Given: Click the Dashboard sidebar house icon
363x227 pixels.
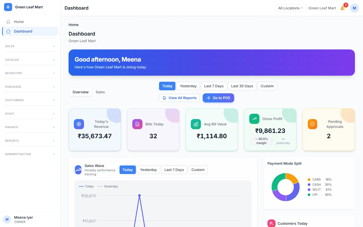Looking at the screenshot, I should (8, 31).
